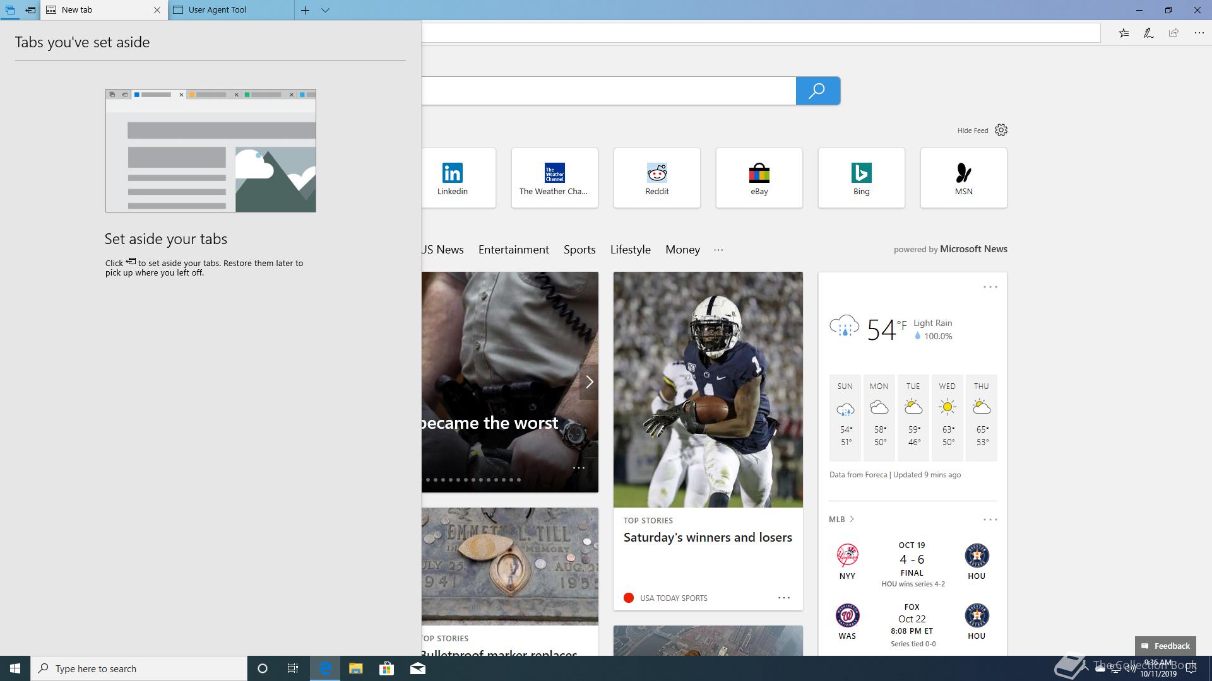Image resolution: width=1212 pixels, height=681 pixels.
Task: Show more feed categories ellipsis
Action: pos(718,250)
